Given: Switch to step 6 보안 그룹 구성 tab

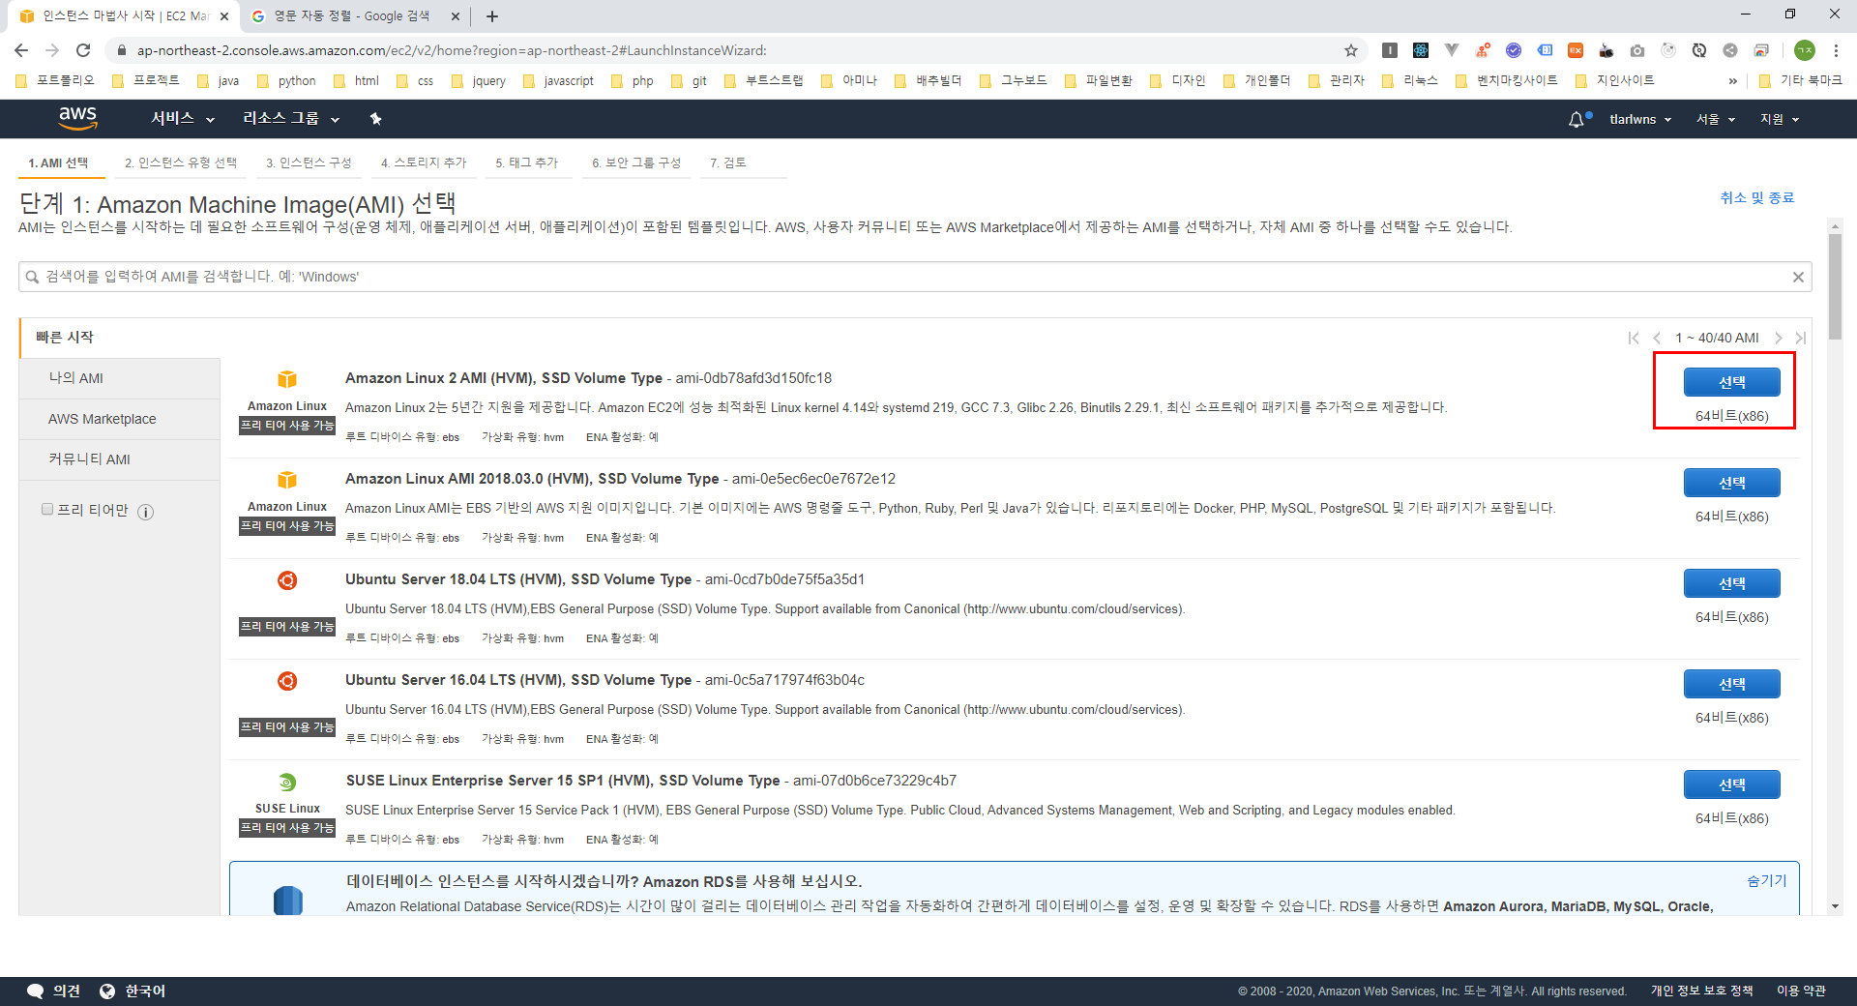Looking at the screenshot, I should click(x=636, y=163).
